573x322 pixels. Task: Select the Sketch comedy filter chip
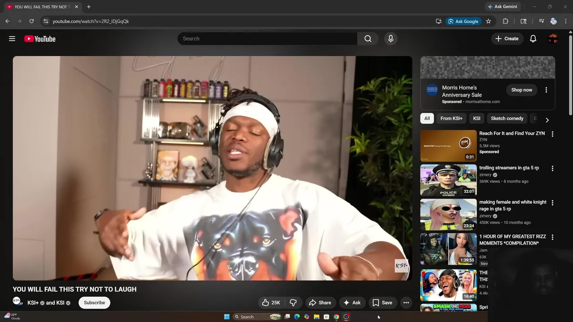coord(507,119)
